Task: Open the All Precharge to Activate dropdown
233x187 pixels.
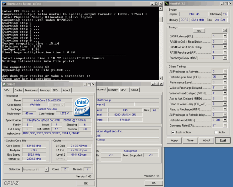Action: [225, 72]
